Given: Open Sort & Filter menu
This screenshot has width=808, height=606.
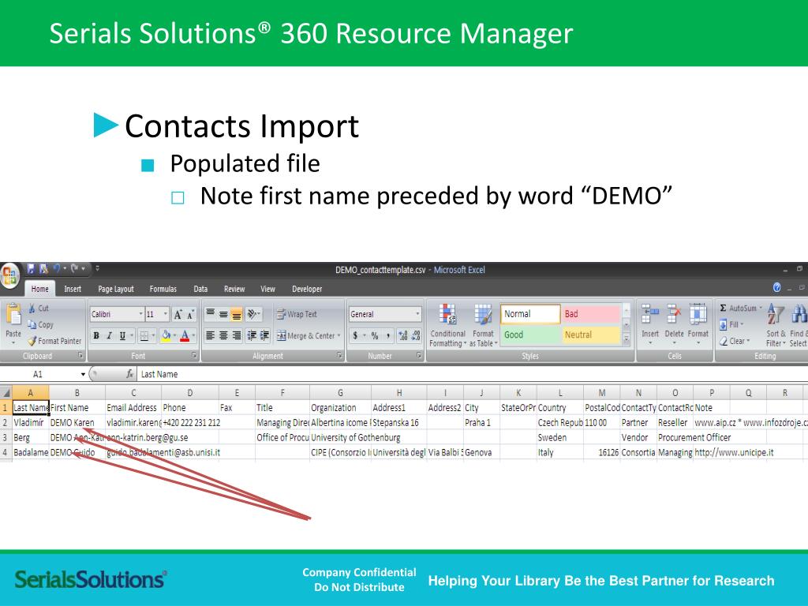Looking at the screenshot, I should click(x=776, y=324).
